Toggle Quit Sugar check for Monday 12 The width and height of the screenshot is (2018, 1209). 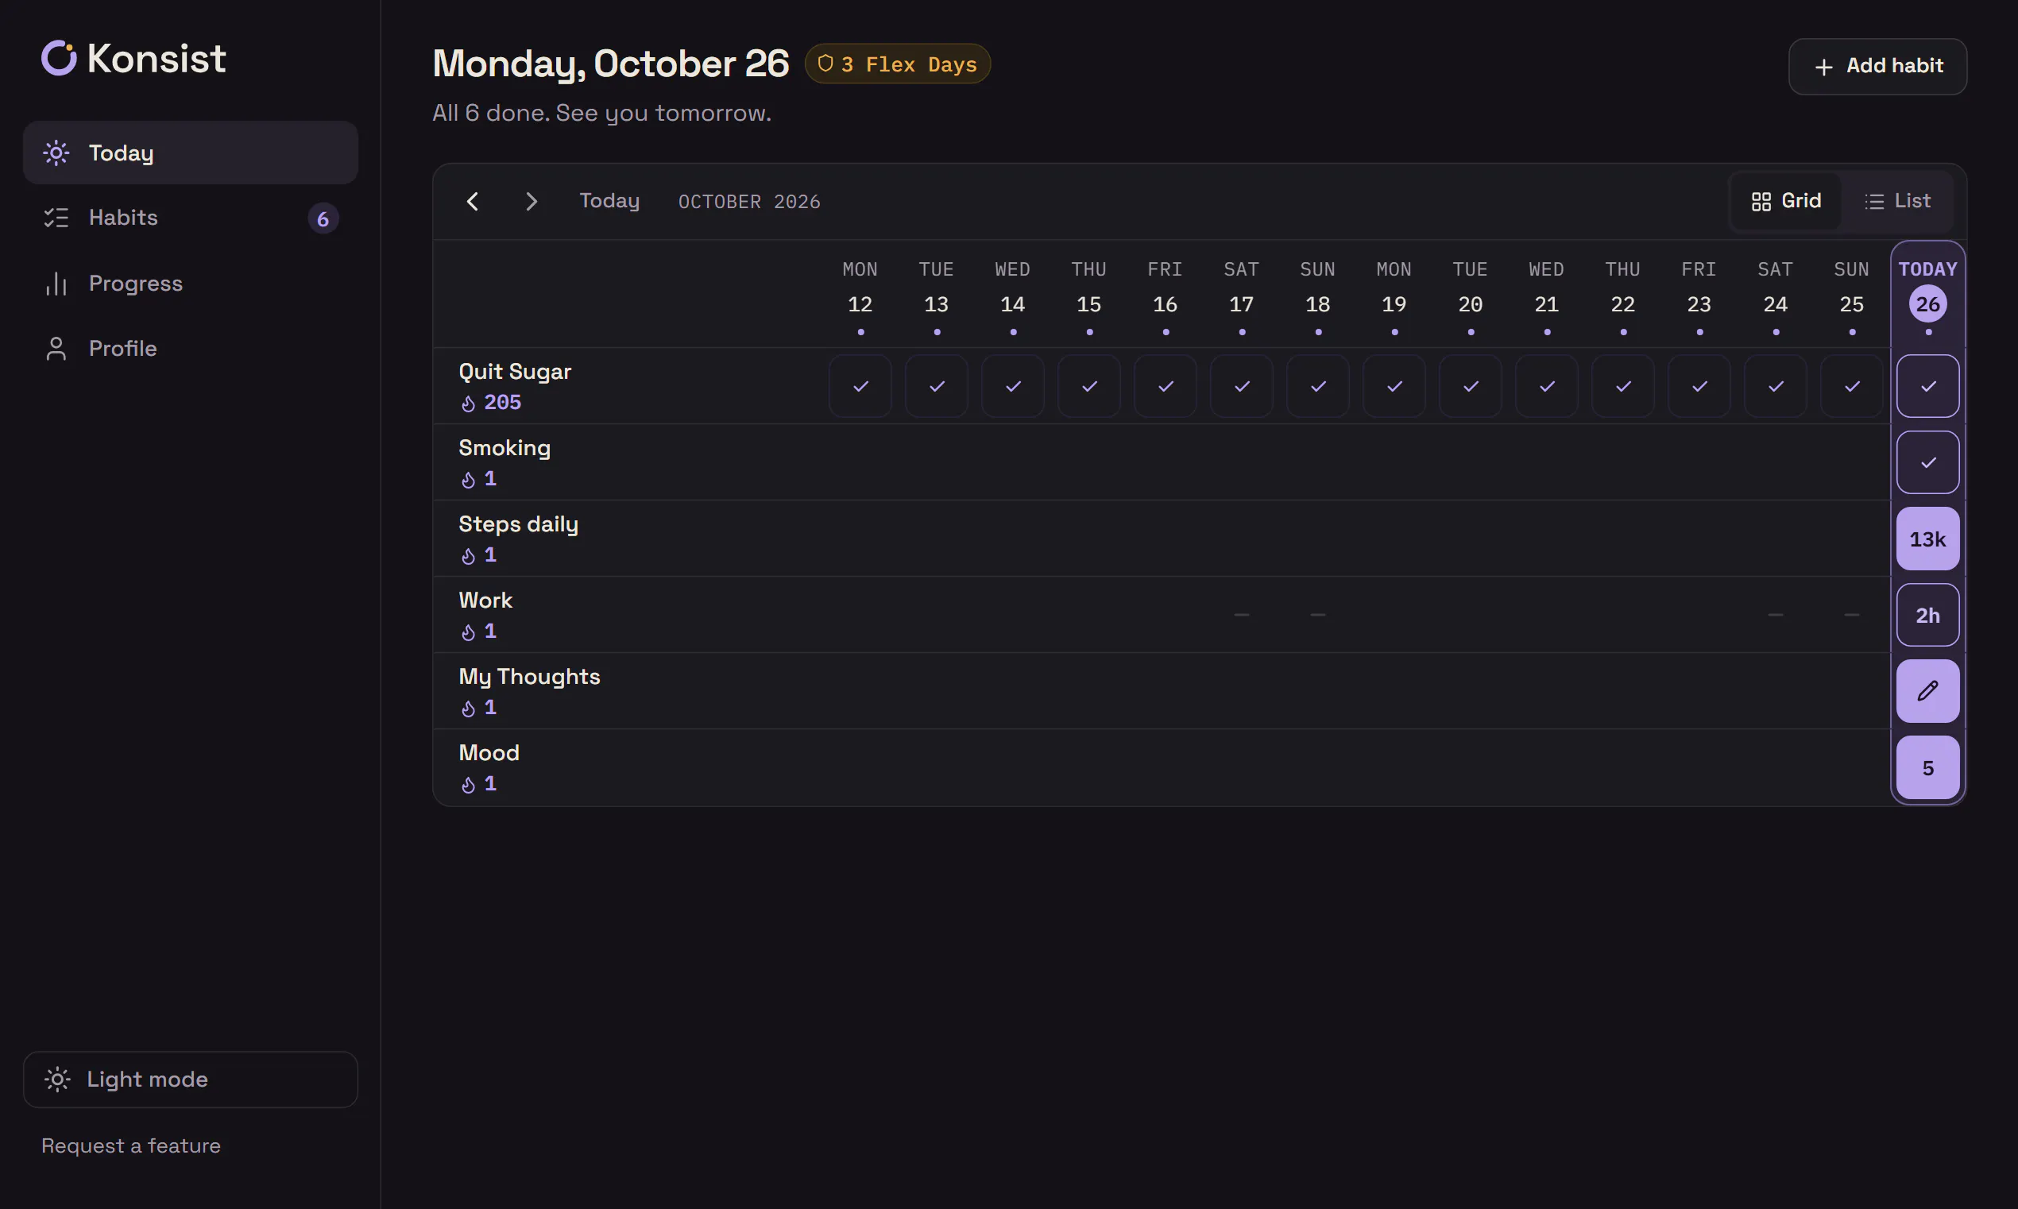(860, 386)
